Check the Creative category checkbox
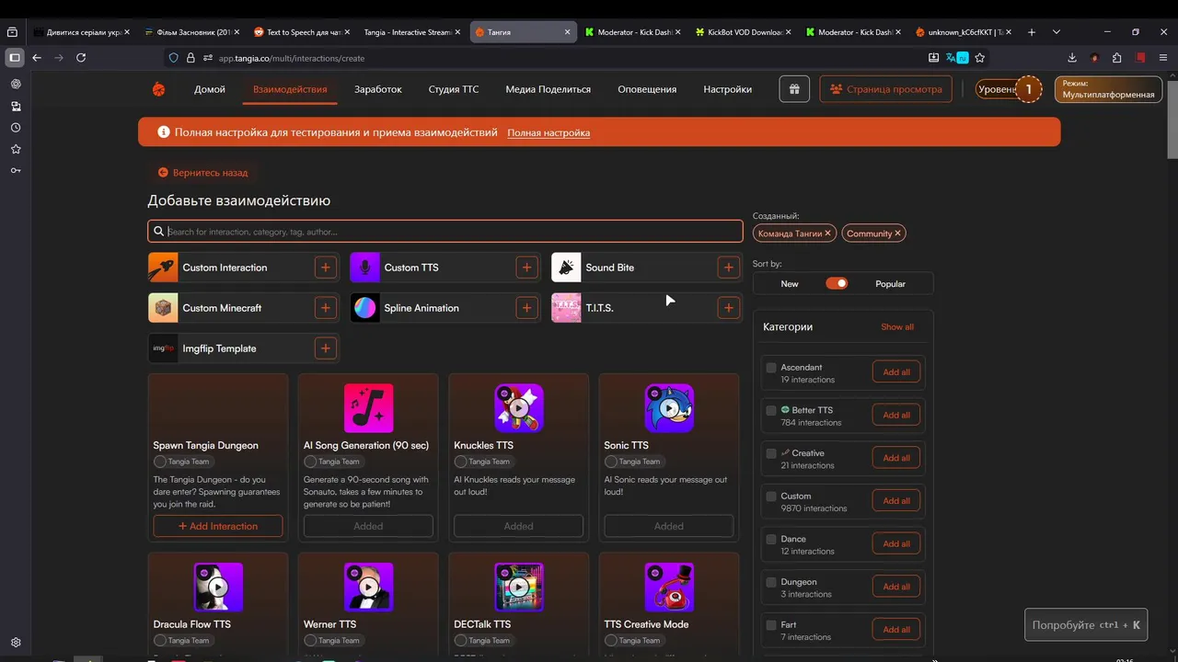Viewport: 1178px width, 662px height. pyautogui.click(x=771, y=453)
